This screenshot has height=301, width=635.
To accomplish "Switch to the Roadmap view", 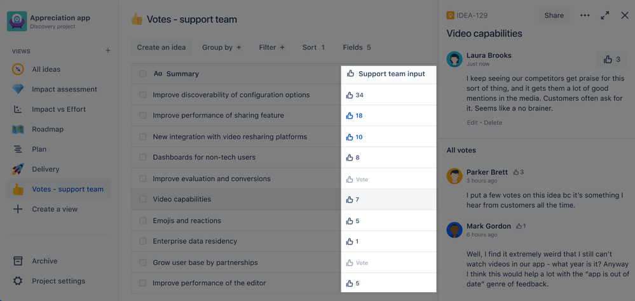I will 48,129.
